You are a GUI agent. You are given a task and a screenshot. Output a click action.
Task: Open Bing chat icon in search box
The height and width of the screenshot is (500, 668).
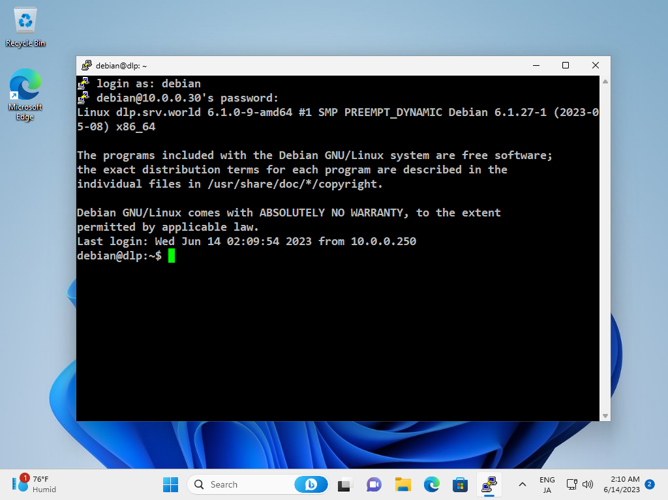point(311,484)
